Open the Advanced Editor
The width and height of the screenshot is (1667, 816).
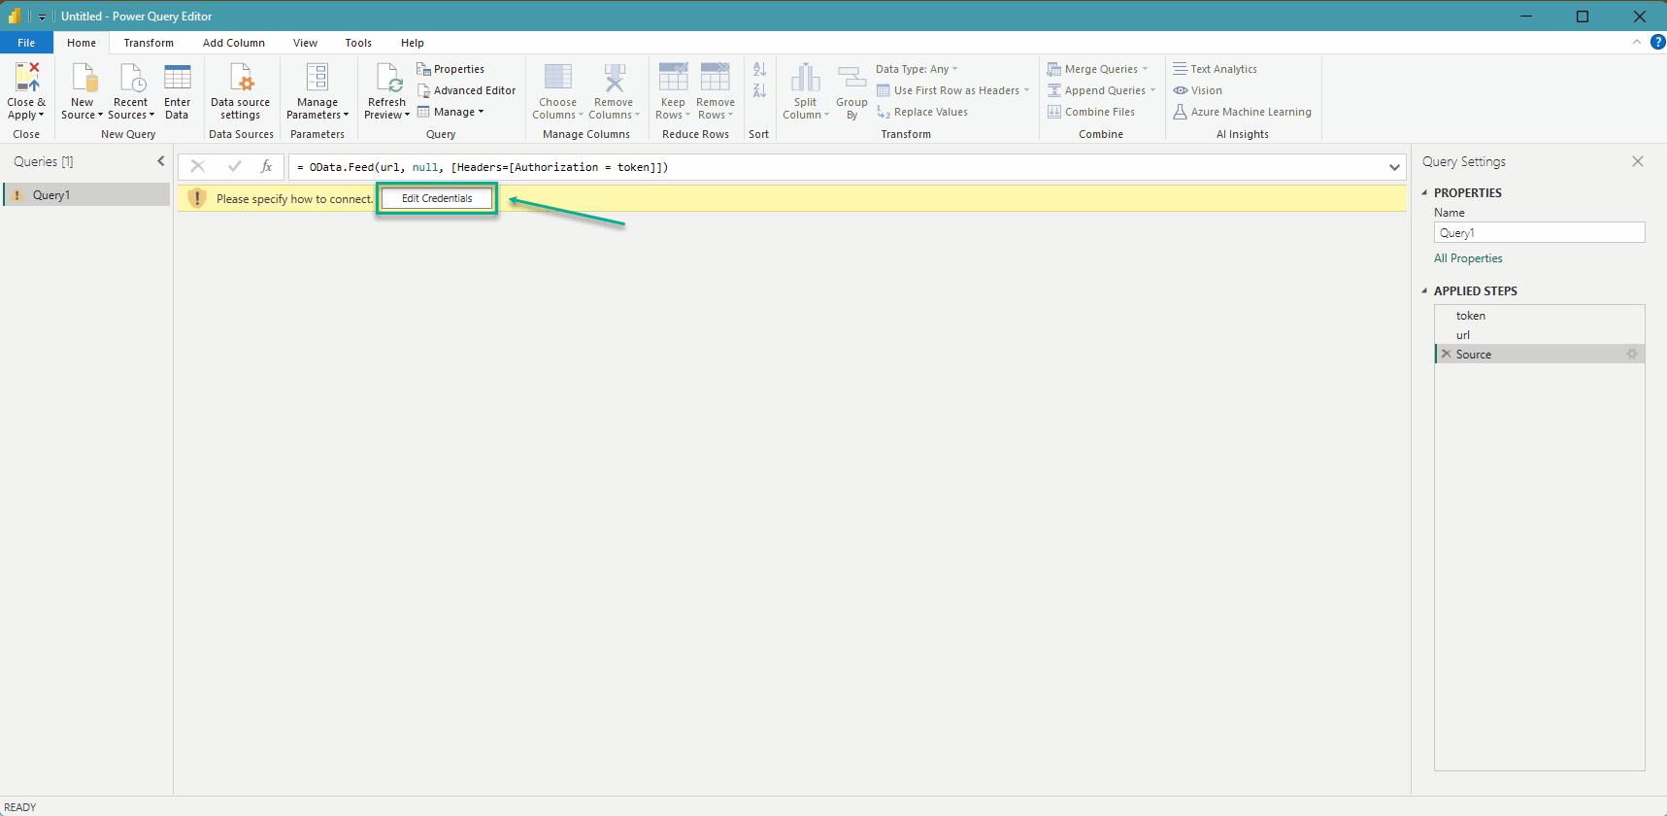coord(467,90)
